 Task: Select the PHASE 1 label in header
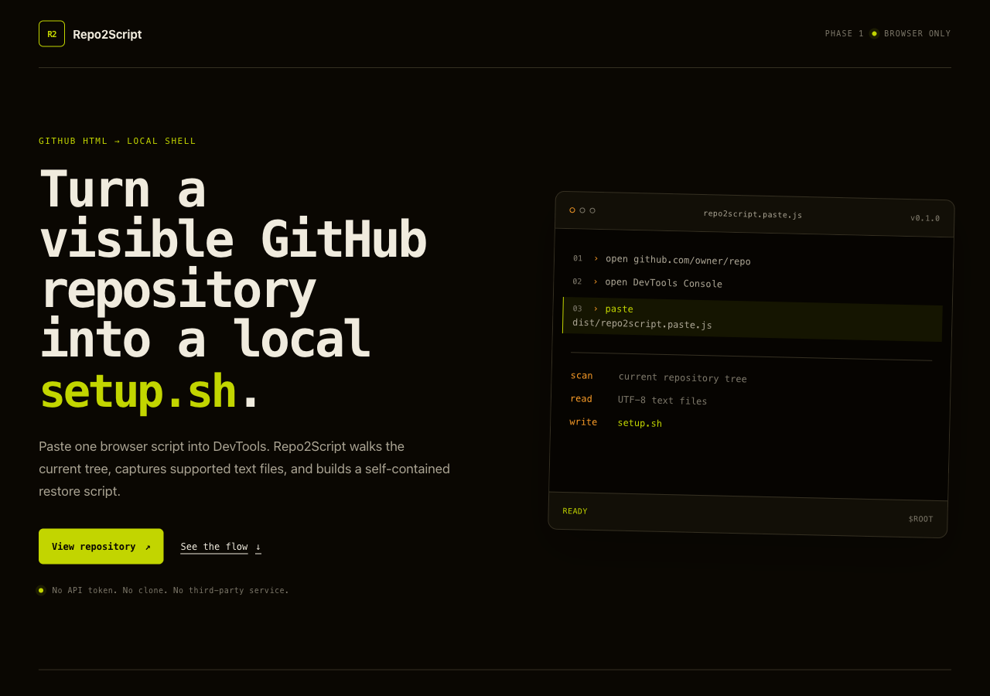[845, 34]
